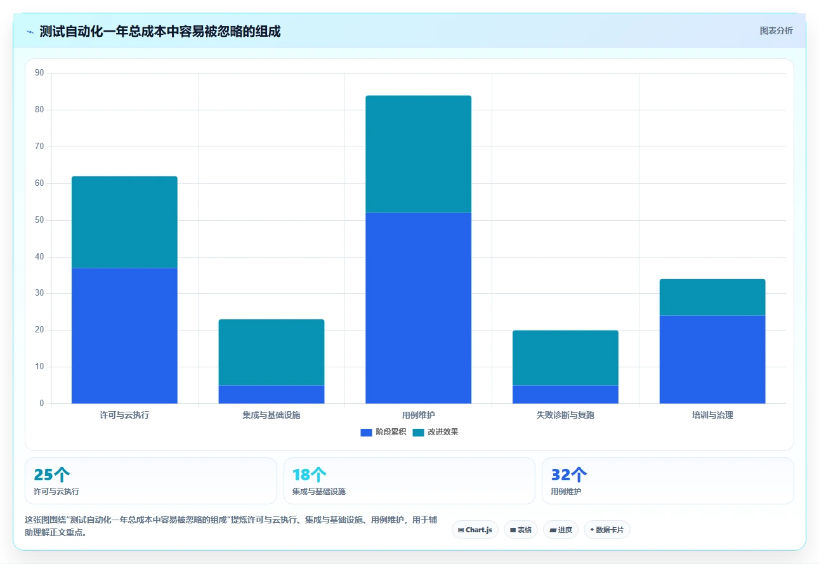Click the 集成与基础设施 x-axis label
The image size is (819, 564).
pos(272,416)
